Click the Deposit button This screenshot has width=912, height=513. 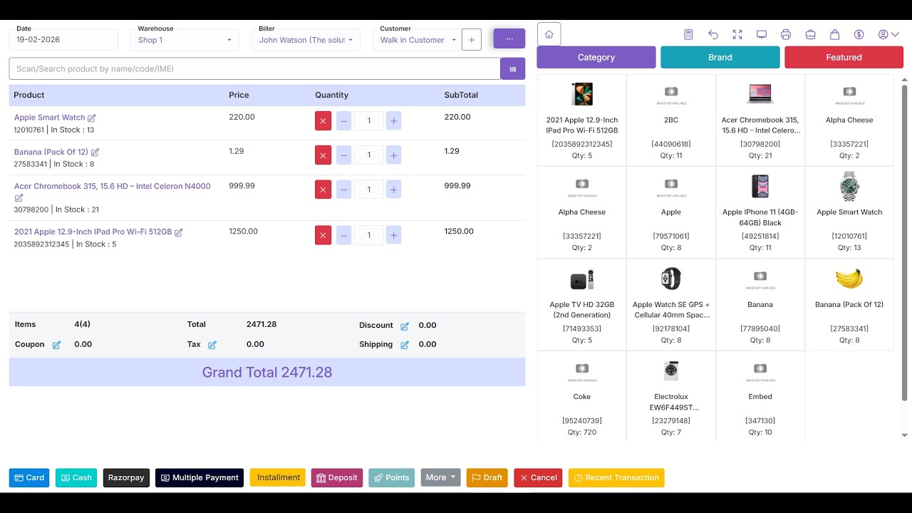[x=337, y=477]
